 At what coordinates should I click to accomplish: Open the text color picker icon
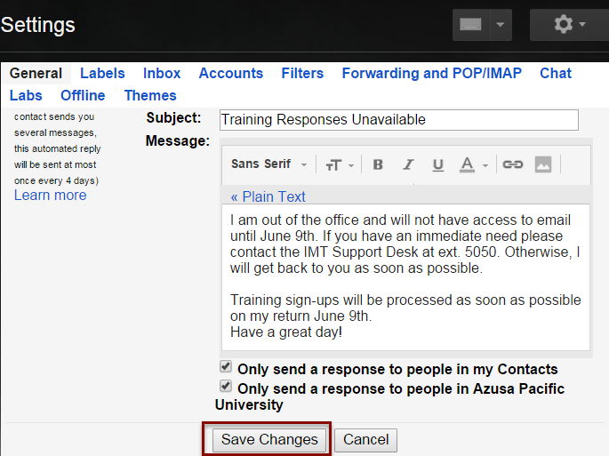(468, 164)
